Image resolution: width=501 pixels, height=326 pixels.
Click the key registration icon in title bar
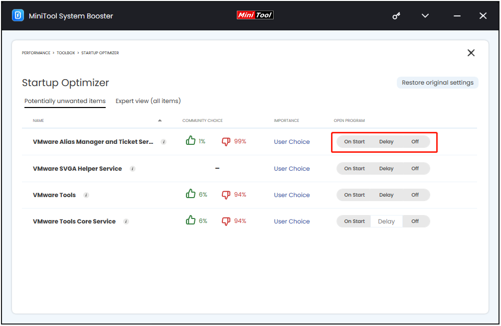pyautogui.click(x=396, y=16)
